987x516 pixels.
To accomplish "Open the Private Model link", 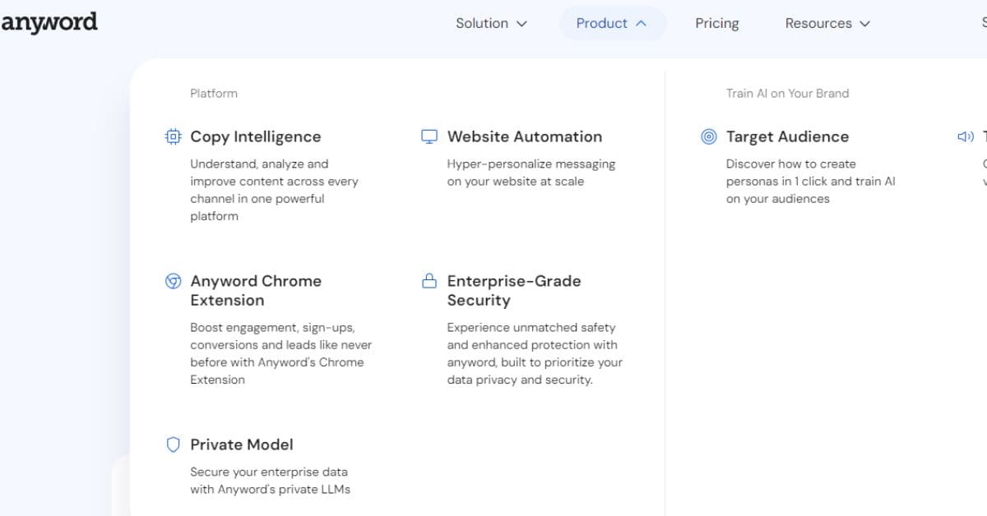I will [x=242, y=445].
